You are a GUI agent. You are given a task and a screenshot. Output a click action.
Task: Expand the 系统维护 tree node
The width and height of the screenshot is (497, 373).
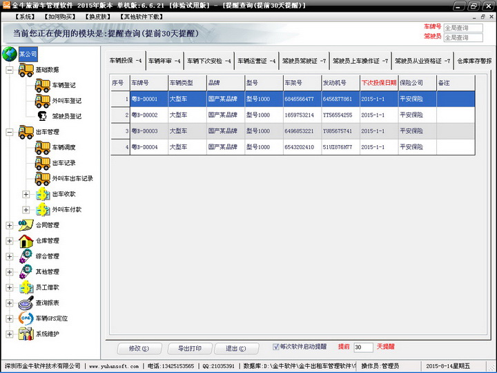click(10, 334)
